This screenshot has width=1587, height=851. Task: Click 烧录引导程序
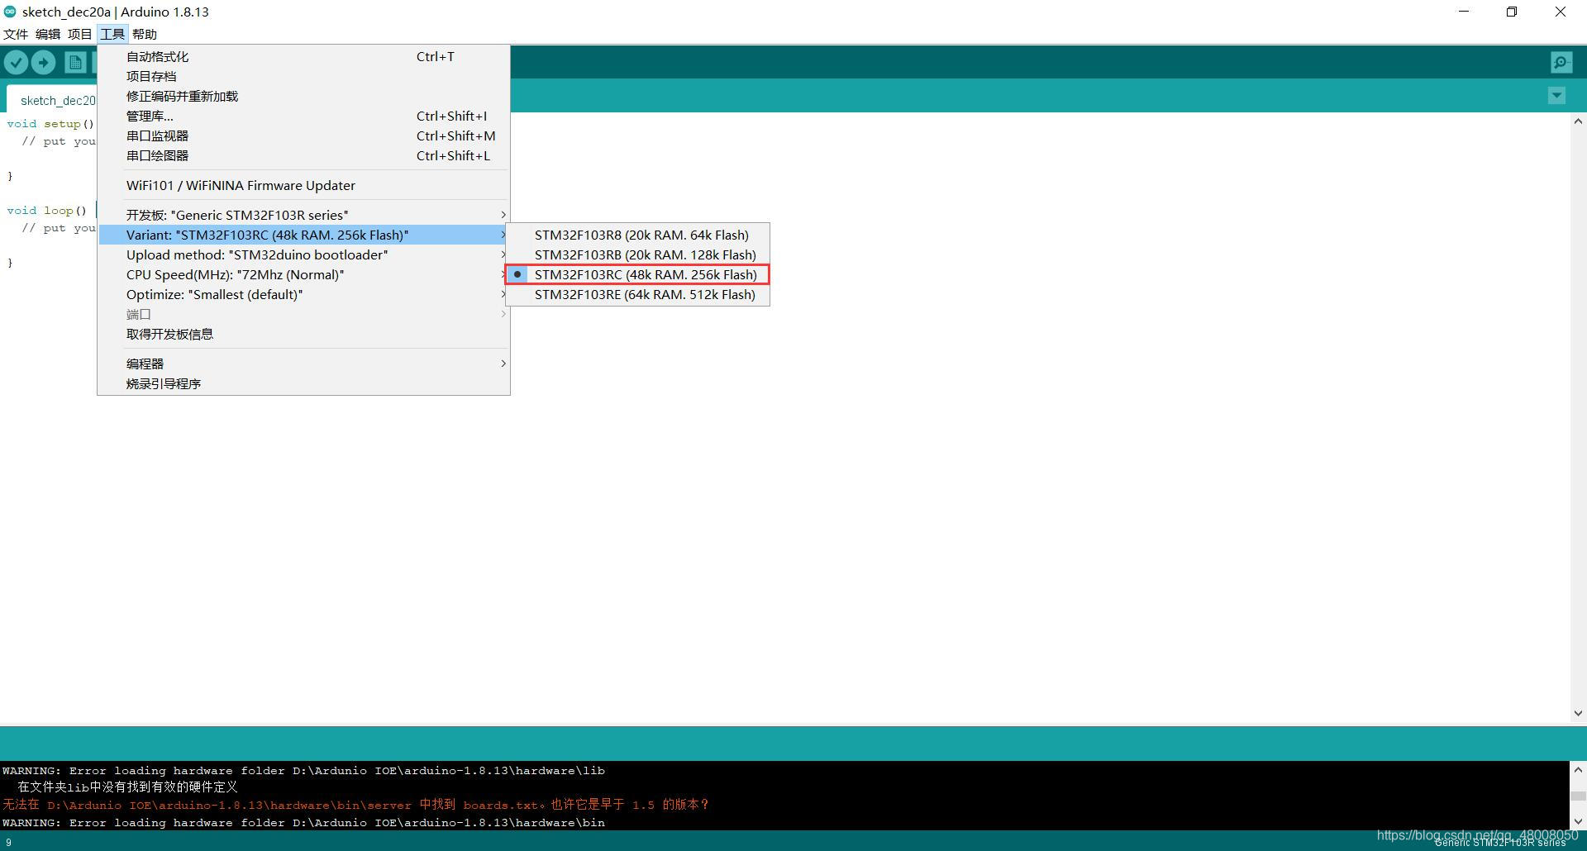tap(303, 383)
